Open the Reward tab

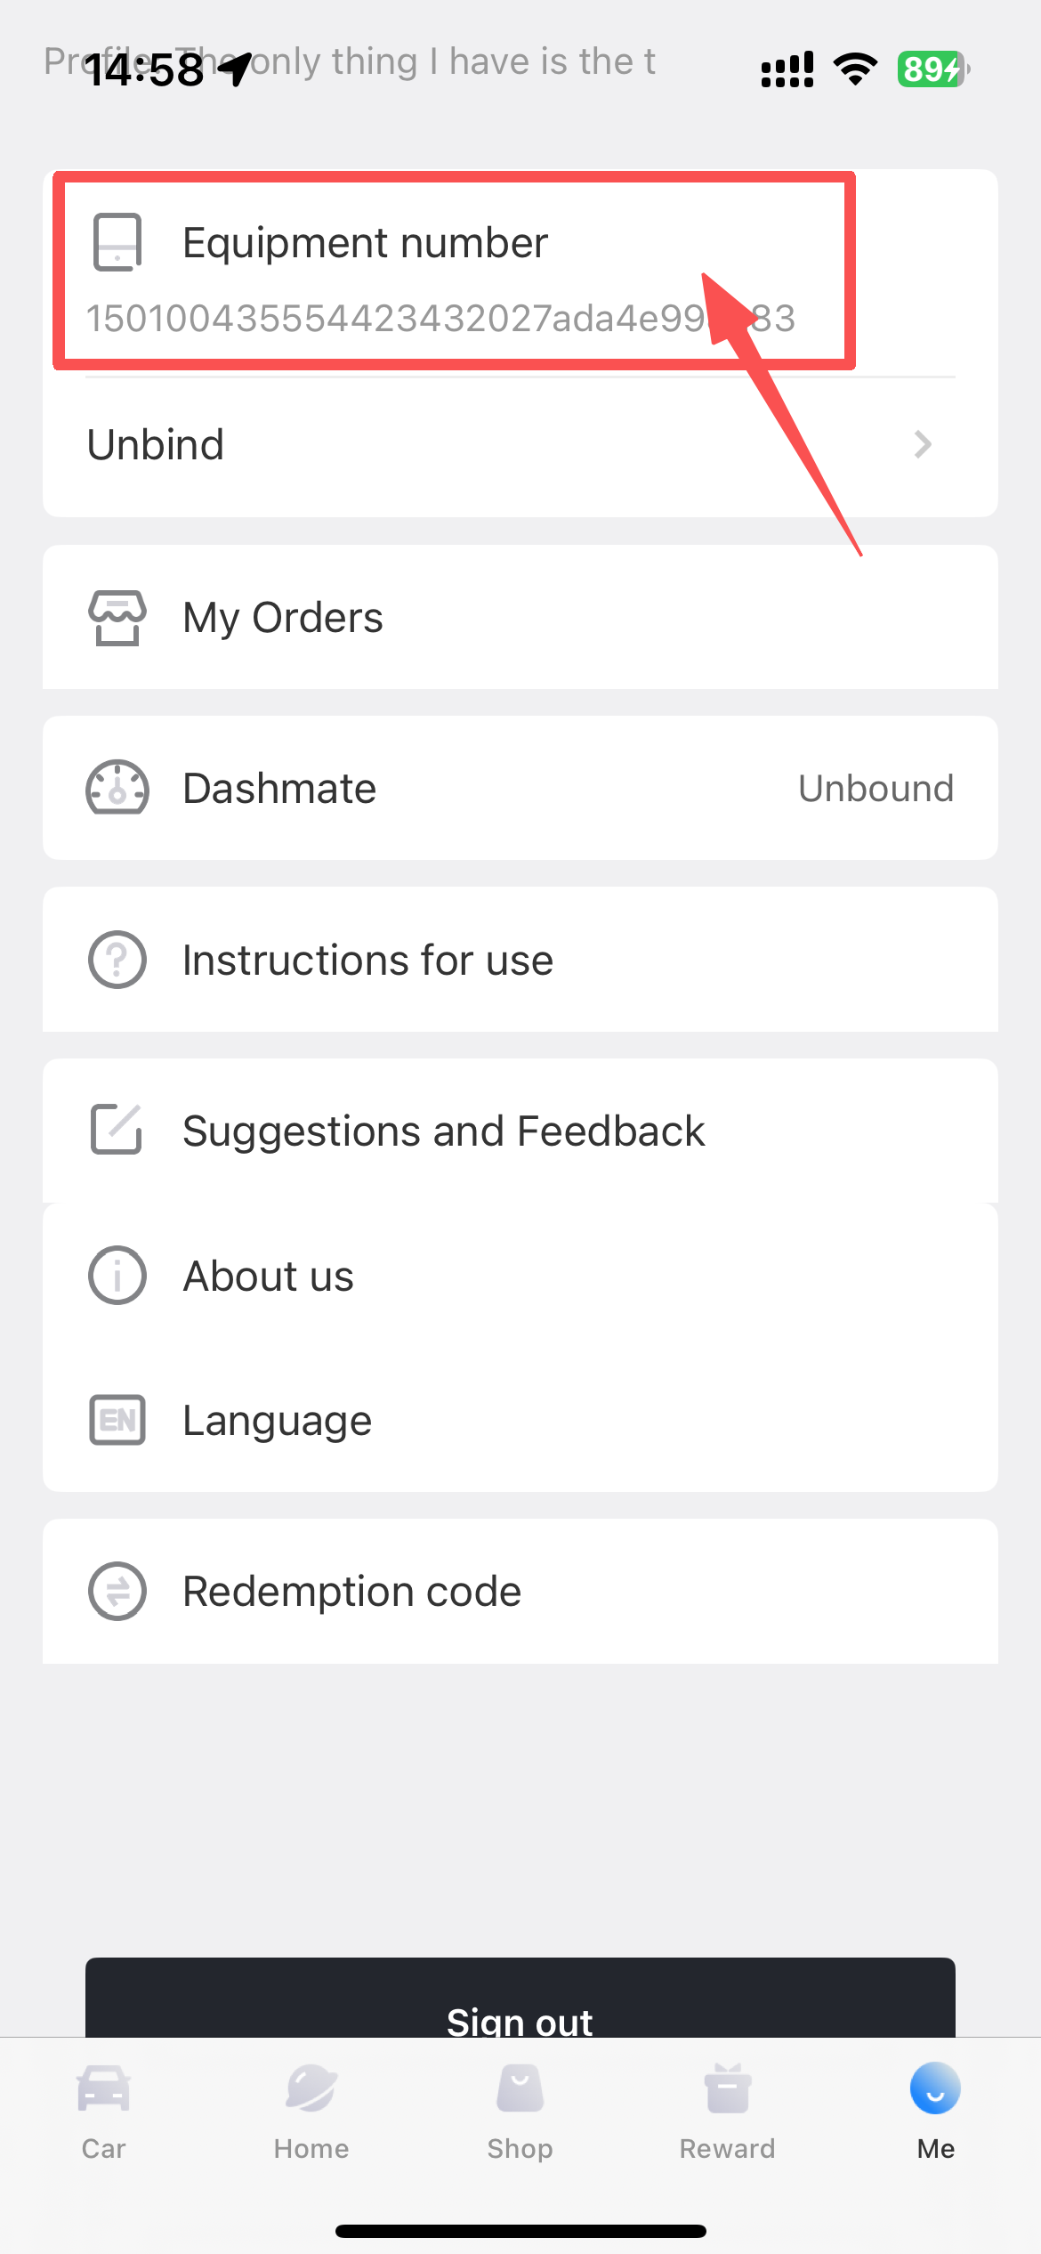[x=728, y=2112]
